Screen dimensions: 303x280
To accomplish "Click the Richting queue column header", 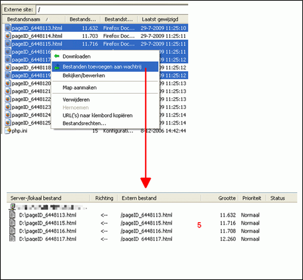I will [x=104, y=198].
